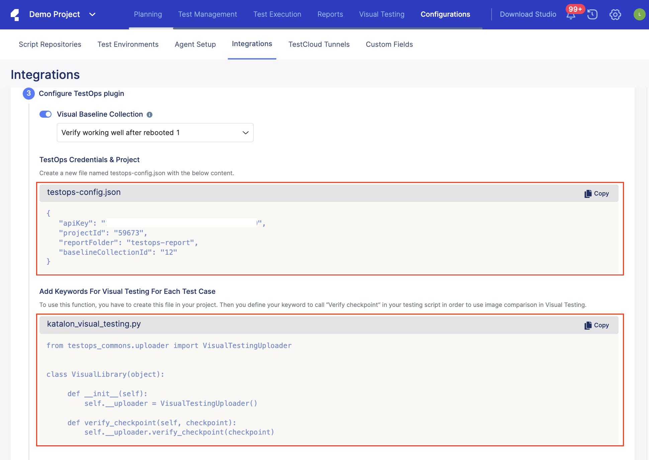Click the Download Studio link

tap(528, 14)
